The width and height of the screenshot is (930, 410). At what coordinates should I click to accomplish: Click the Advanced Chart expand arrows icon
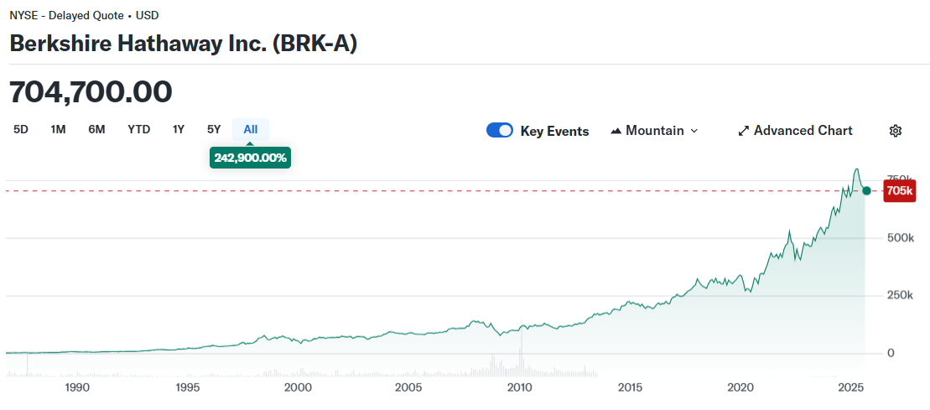pos(743,131)
